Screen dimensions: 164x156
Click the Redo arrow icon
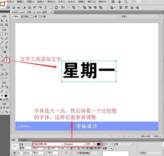40,7
